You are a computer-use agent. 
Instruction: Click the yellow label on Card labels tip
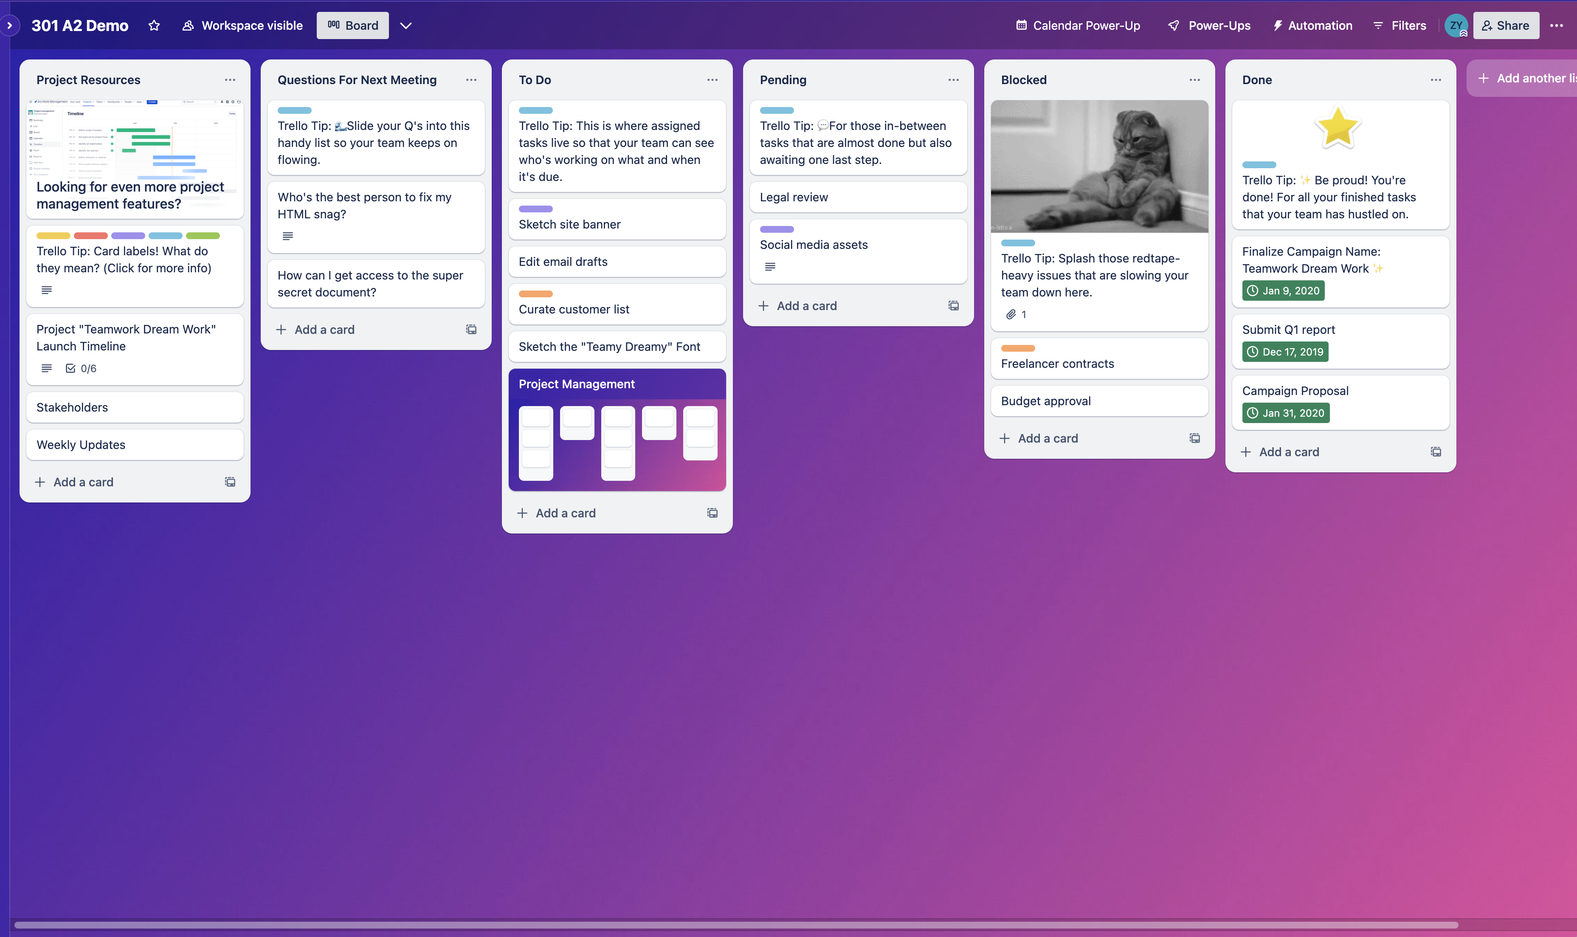(x=53, y=235)
